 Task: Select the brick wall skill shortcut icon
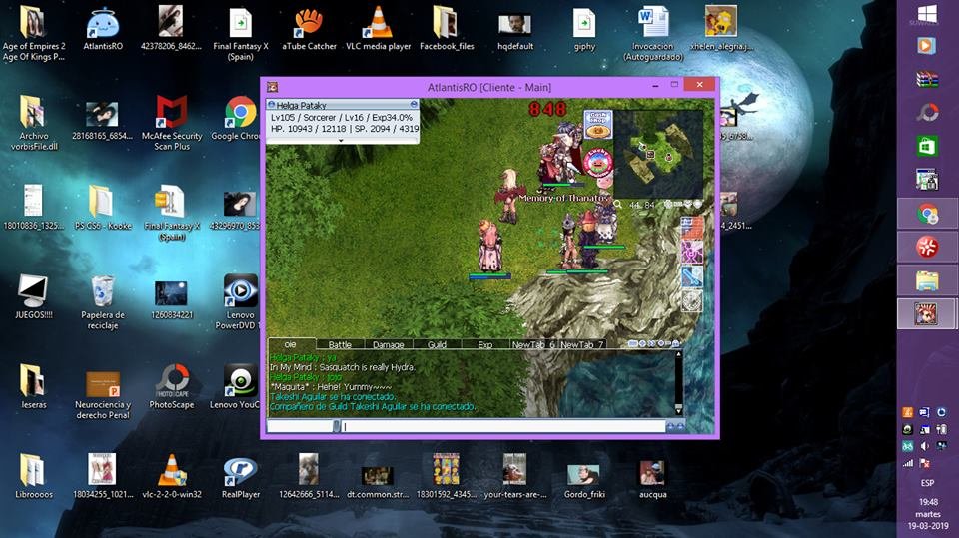[x=692, y=227]
